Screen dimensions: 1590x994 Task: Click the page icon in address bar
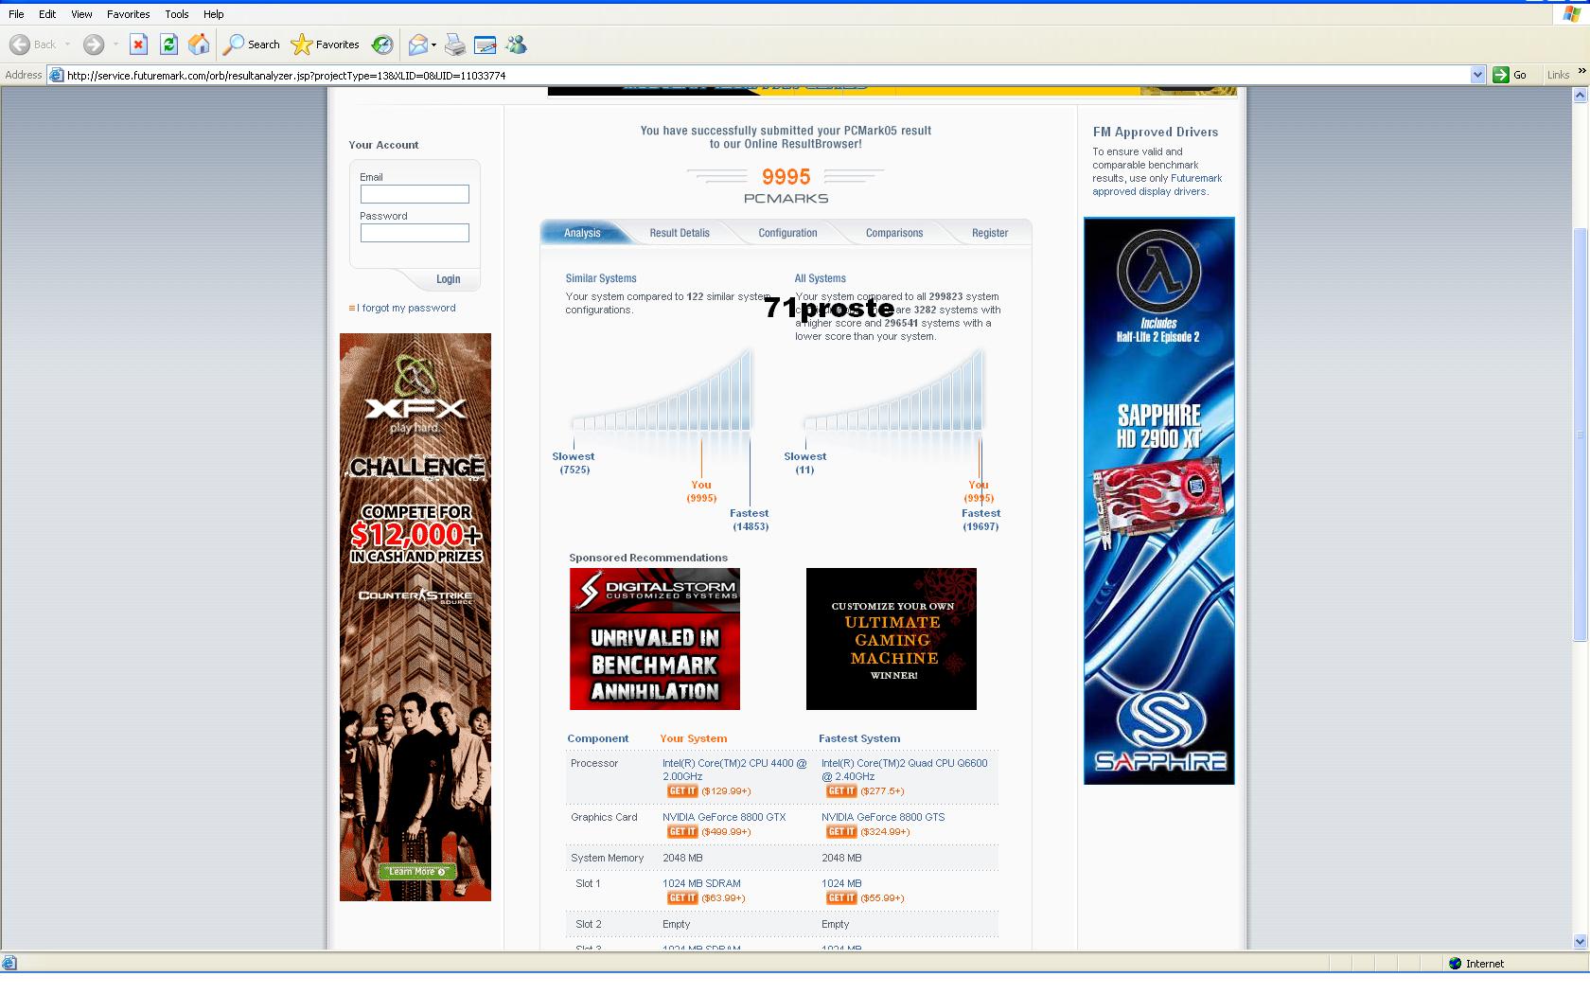[56, 75]
